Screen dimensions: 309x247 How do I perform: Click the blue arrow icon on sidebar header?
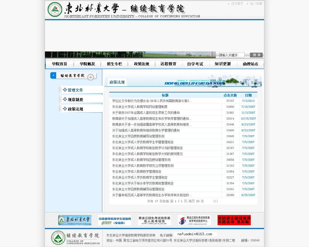coord(53,76)
